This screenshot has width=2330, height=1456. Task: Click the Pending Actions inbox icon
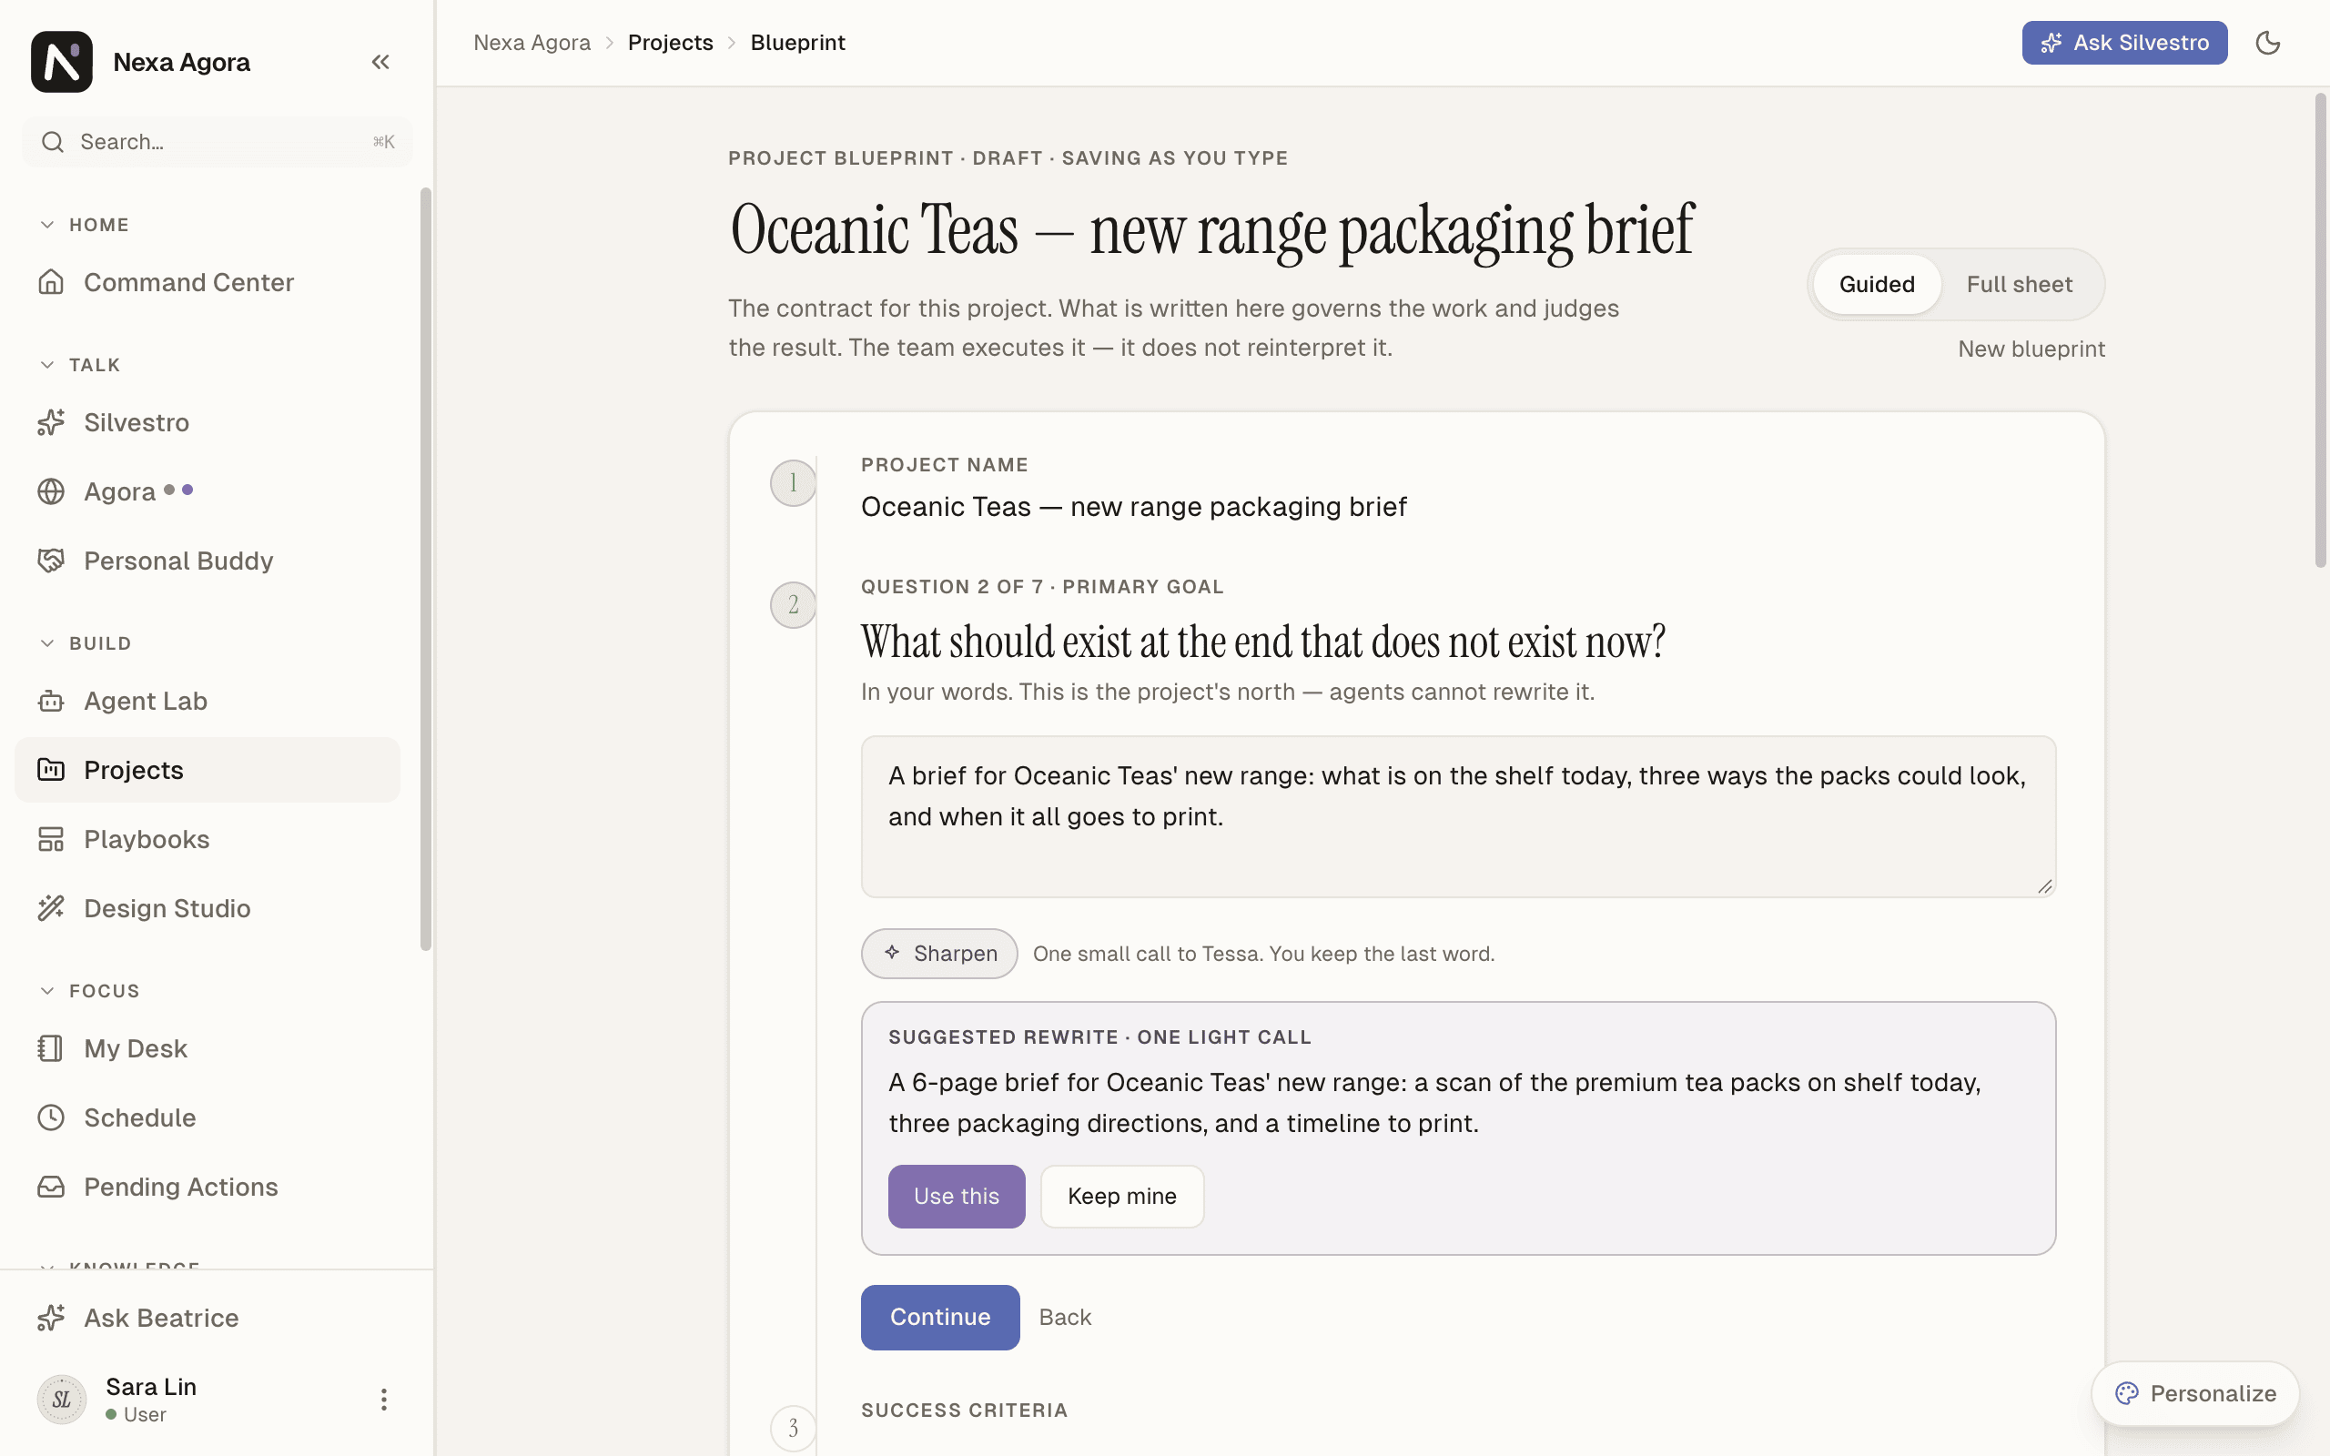51,1187
